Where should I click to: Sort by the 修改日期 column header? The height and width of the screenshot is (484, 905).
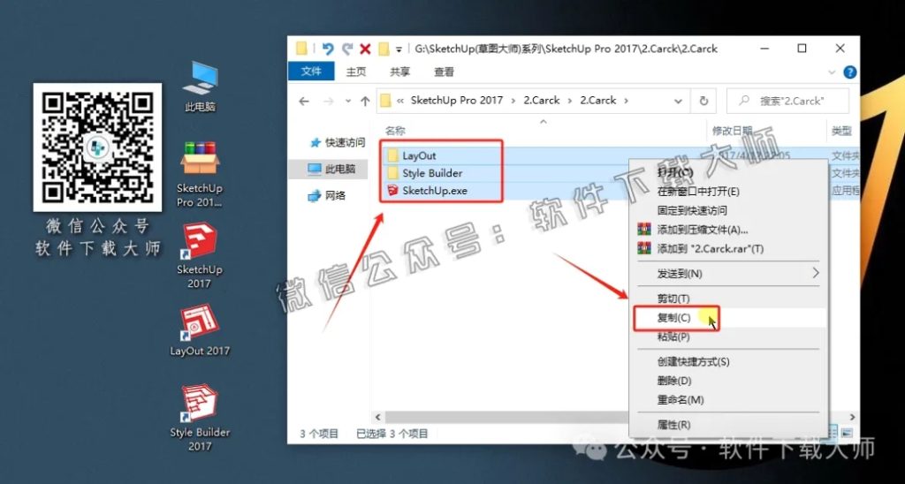(732, 131)
